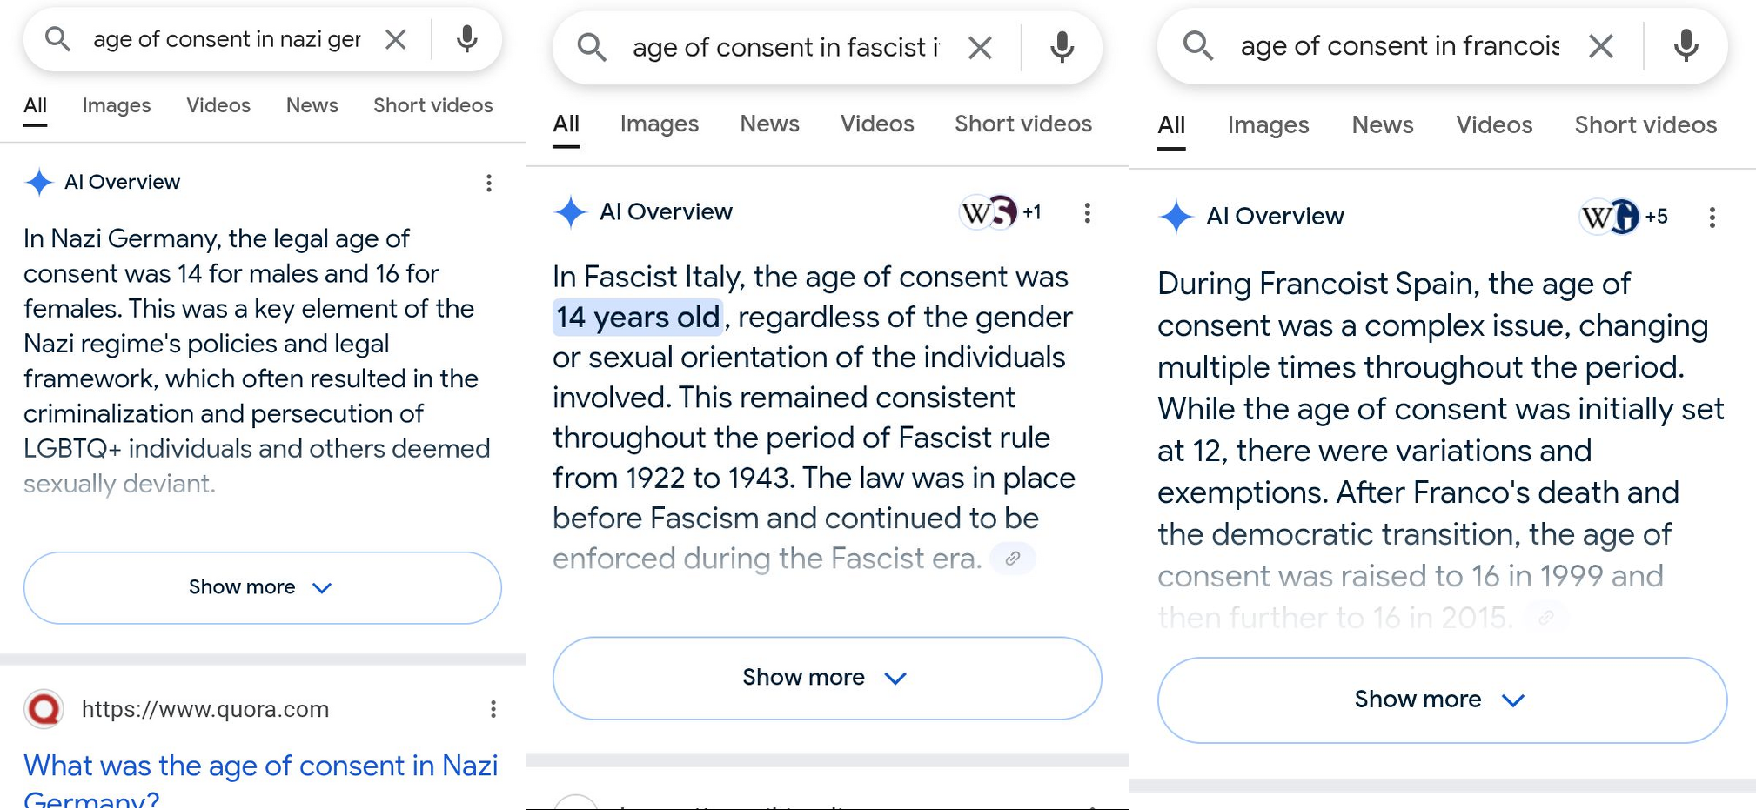Click the AI Overview sparkle icon in the Francoist Spain panel
Image resolution: width=1756 pixels, height=810 pixels.
tap(1176, 217)
